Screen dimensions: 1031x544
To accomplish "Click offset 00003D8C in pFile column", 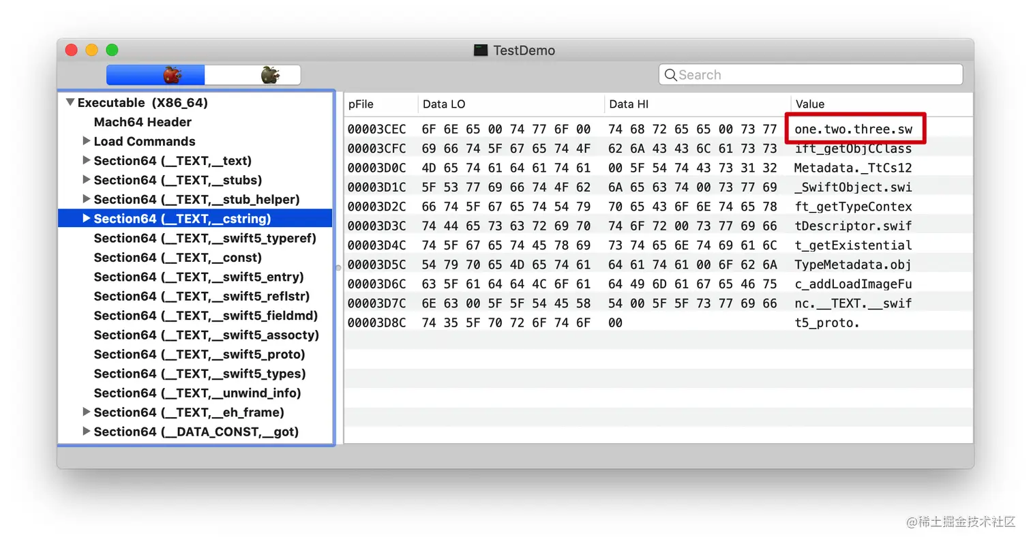I will click(x=376, y=322).
